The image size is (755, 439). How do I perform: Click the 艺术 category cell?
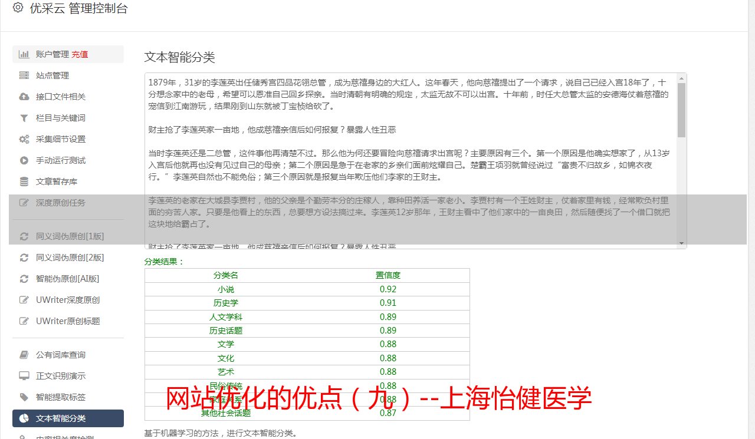tap(226, 372)
